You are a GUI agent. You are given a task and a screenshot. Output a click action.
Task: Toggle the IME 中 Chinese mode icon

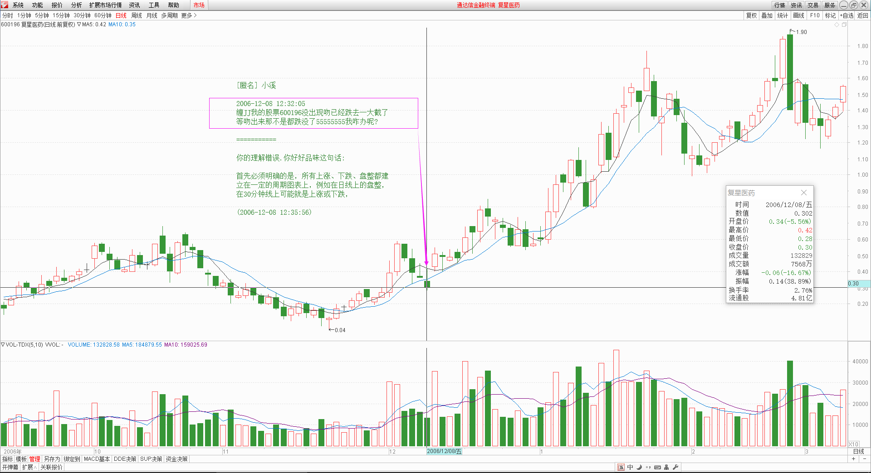pyautogui.click(x=630, y=467)
